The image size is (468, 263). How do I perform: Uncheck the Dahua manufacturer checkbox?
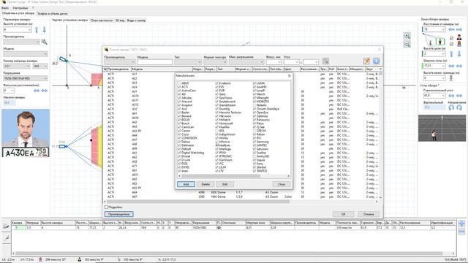179,142
